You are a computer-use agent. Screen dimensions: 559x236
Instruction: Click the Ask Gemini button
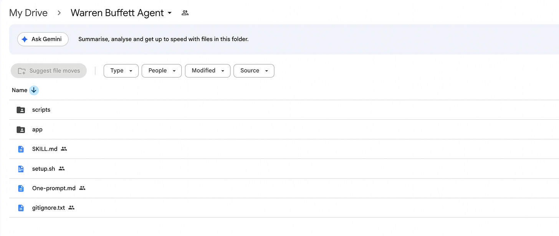pyautogui.click(x=43, y=39)
